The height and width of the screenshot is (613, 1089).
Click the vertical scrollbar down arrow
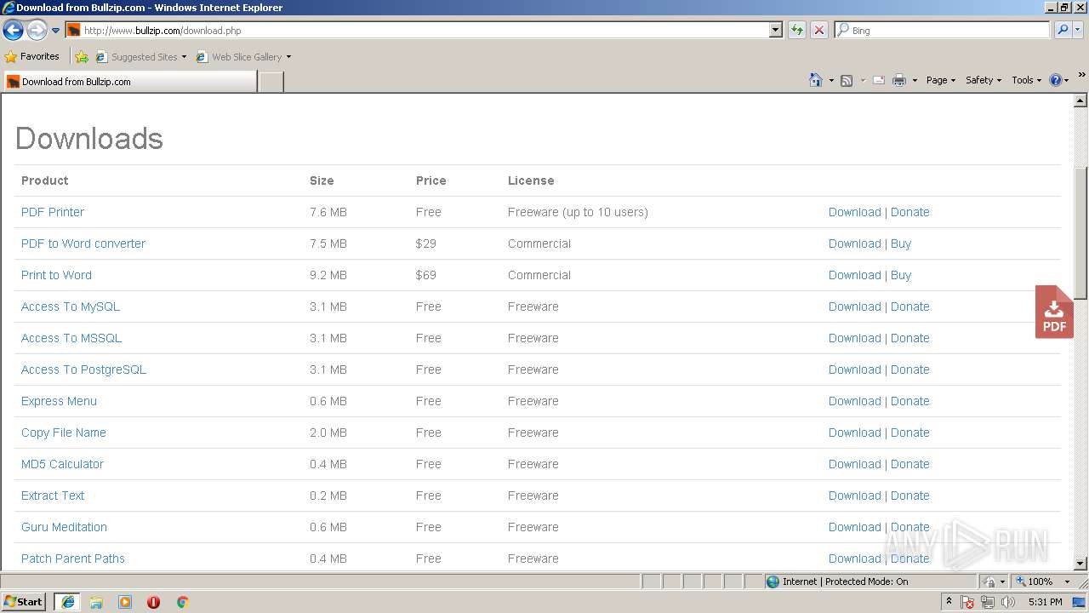click(1080, 563)
